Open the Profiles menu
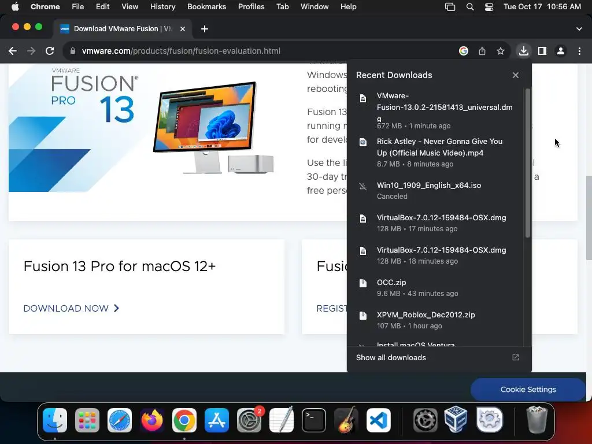Image resolution: width=592 pixels, height=444 pixels. (x=251, y=6)
